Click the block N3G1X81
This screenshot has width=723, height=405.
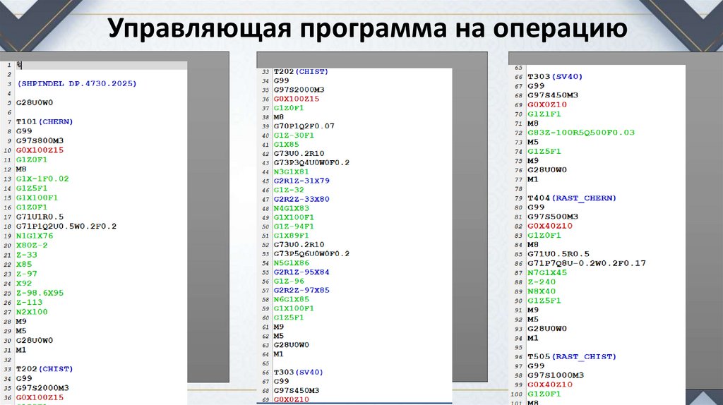(x=292, y=172)
